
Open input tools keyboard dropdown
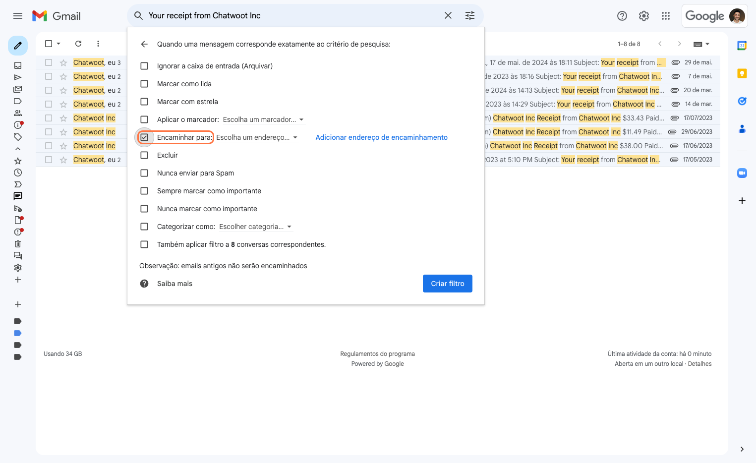pyautogui.click(x=701, y=44)
